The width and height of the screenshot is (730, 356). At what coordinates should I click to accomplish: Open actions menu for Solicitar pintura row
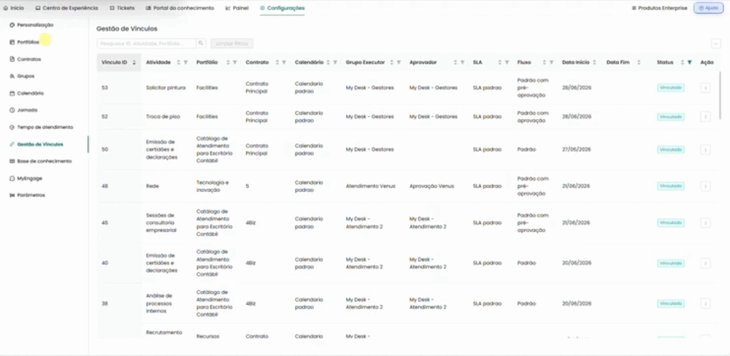coord(705,88)
